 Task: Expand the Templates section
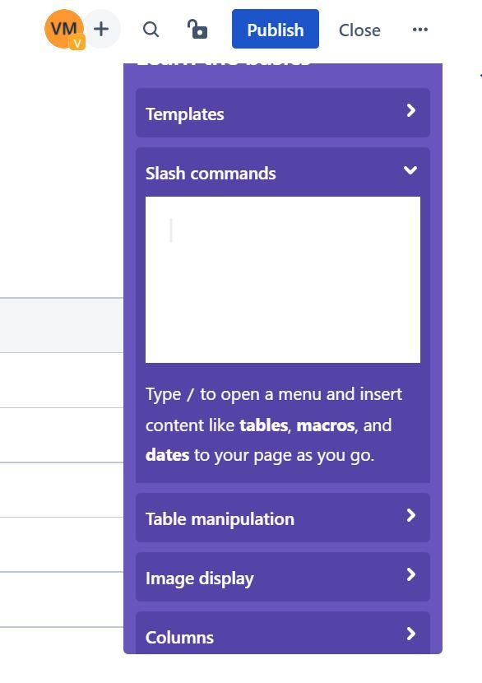[283, 113]
